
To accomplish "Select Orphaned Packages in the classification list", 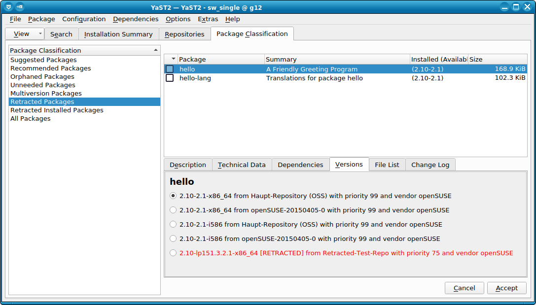I will pos(42,76).
